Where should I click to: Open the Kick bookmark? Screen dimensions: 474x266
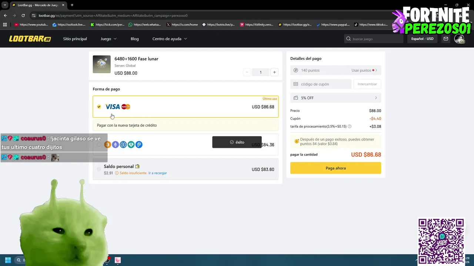tap(107, 25)
